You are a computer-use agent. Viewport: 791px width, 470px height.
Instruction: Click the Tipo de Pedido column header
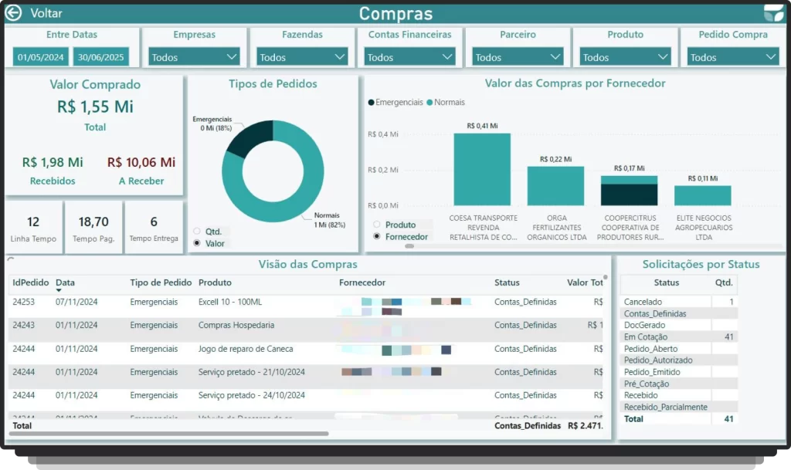pos(161,283)
